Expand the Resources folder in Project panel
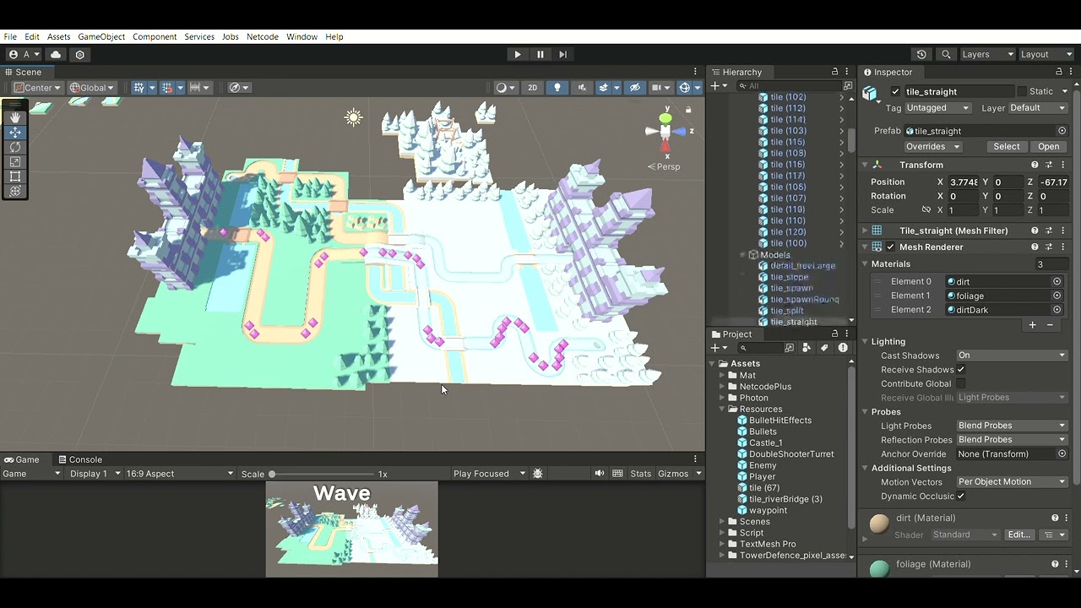 coord(720,409)
